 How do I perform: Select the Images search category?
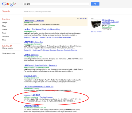click(5, 23)
